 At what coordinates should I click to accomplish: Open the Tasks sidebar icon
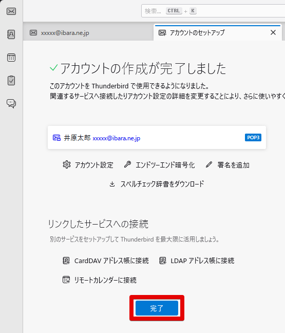tap(11, 81)
